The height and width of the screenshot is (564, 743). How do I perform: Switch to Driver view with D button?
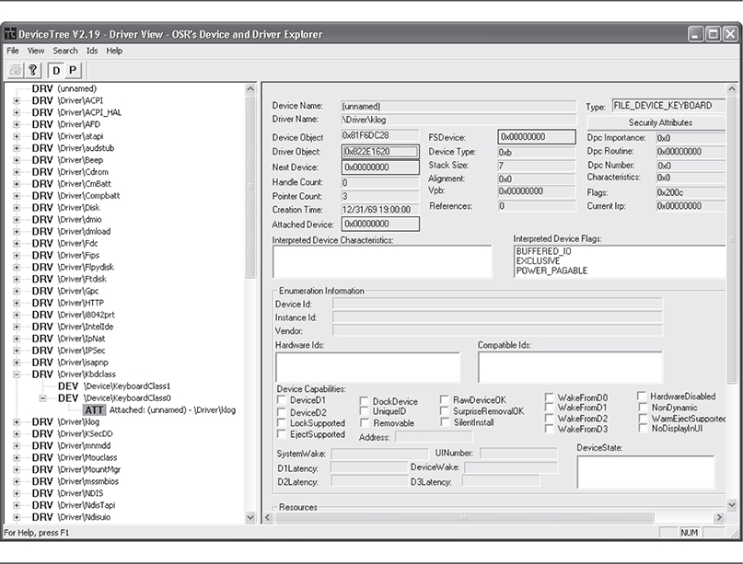[56, 70]
